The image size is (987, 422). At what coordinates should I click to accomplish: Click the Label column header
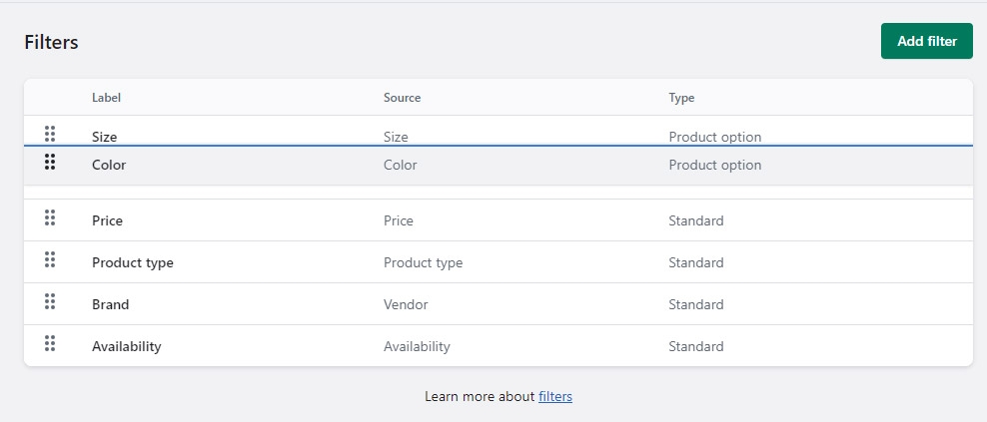[x=106, y=98]
